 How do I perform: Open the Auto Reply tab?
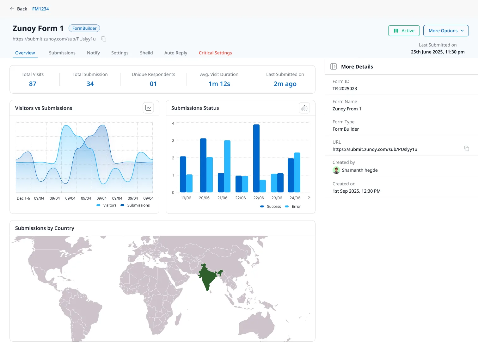click(176, 53)
